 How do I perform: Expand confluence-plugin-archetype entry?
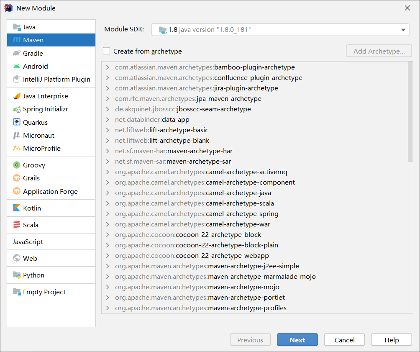coord(108,78)
